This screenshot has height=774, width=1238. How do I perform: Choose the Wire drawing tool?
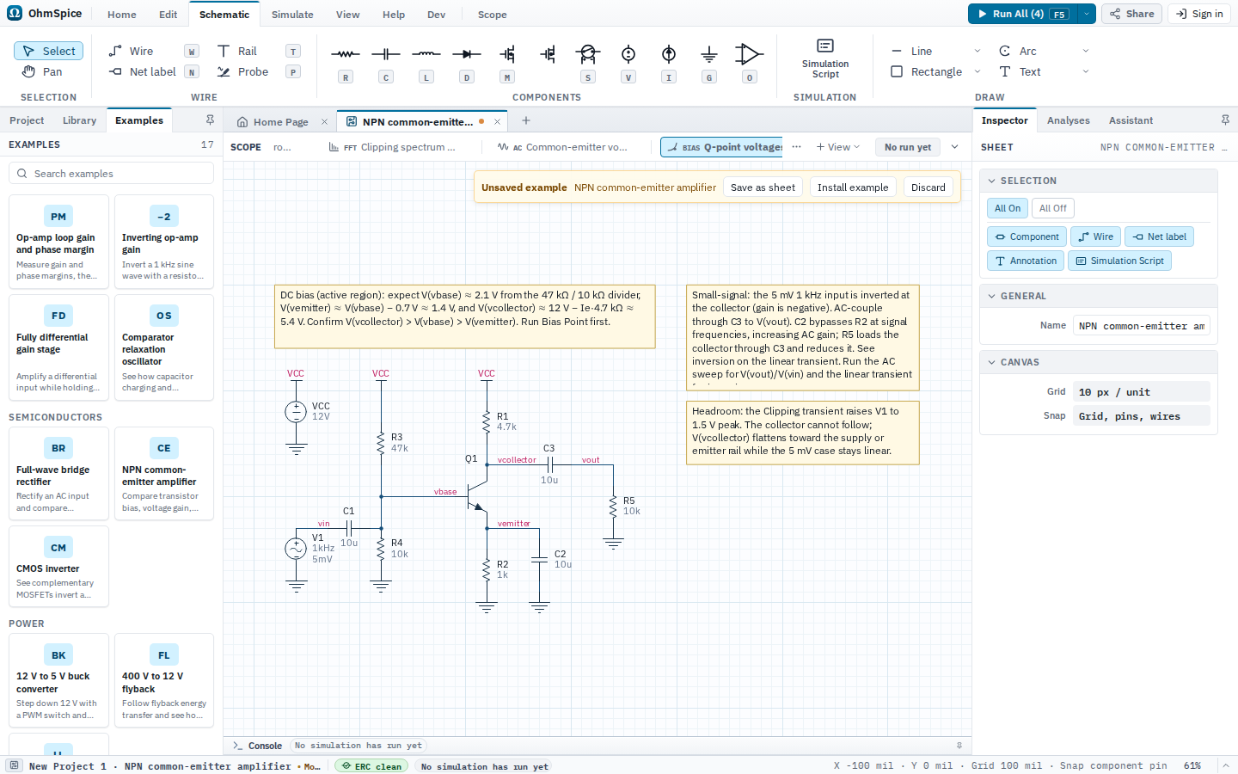[153, 52]
